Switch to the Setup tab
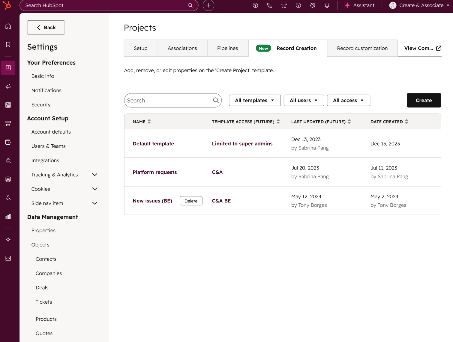 pyautogui.click(x=141, y=48)
